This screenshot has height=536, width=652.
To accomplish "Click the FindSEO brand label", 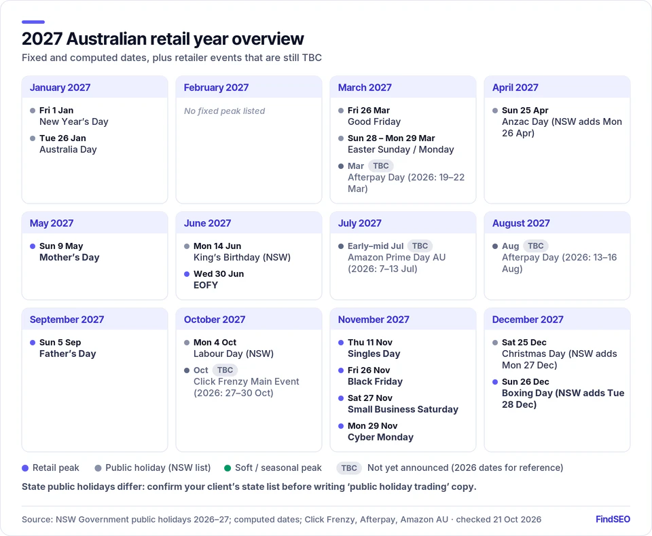I will pyautogui.click(x=613, y=520).
